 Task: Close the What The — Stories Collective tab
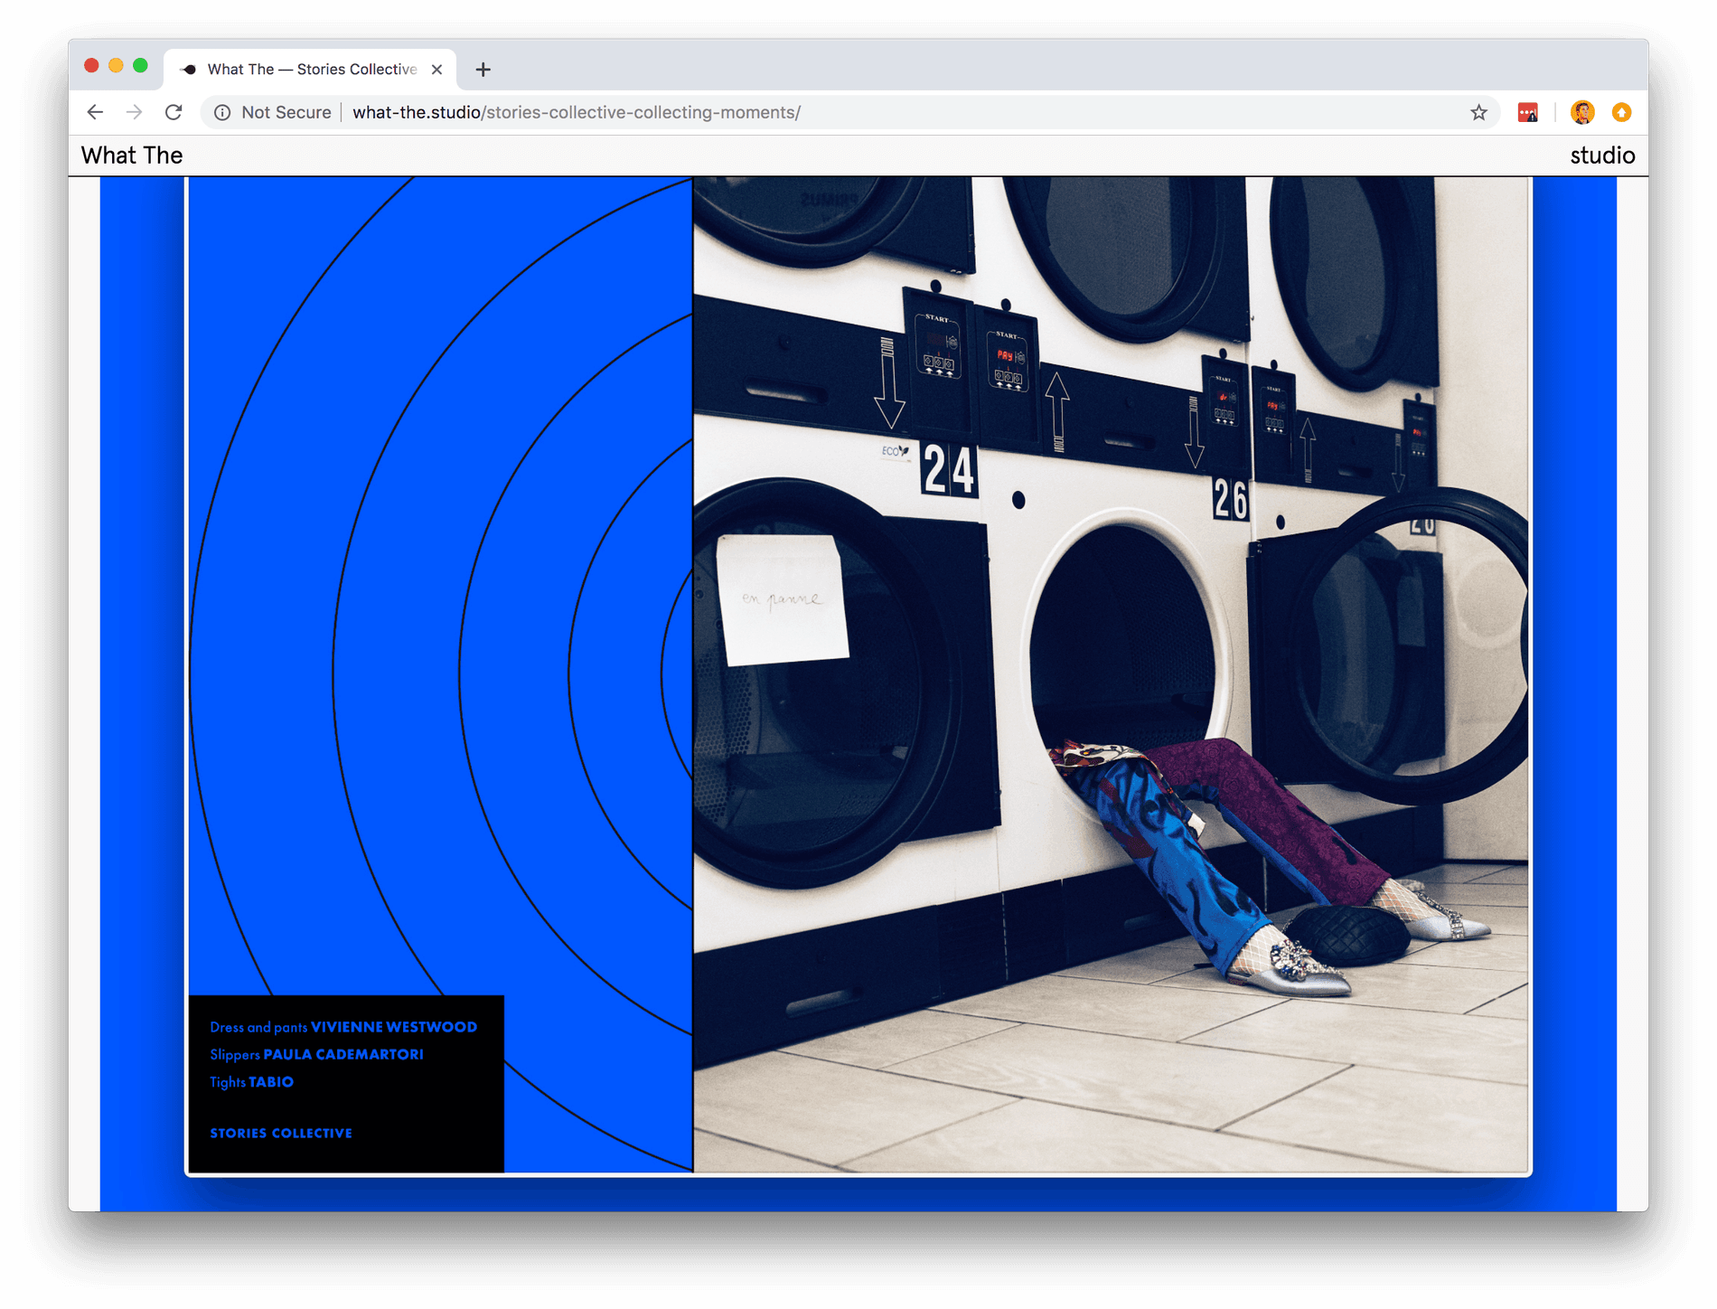coord(436,70)
